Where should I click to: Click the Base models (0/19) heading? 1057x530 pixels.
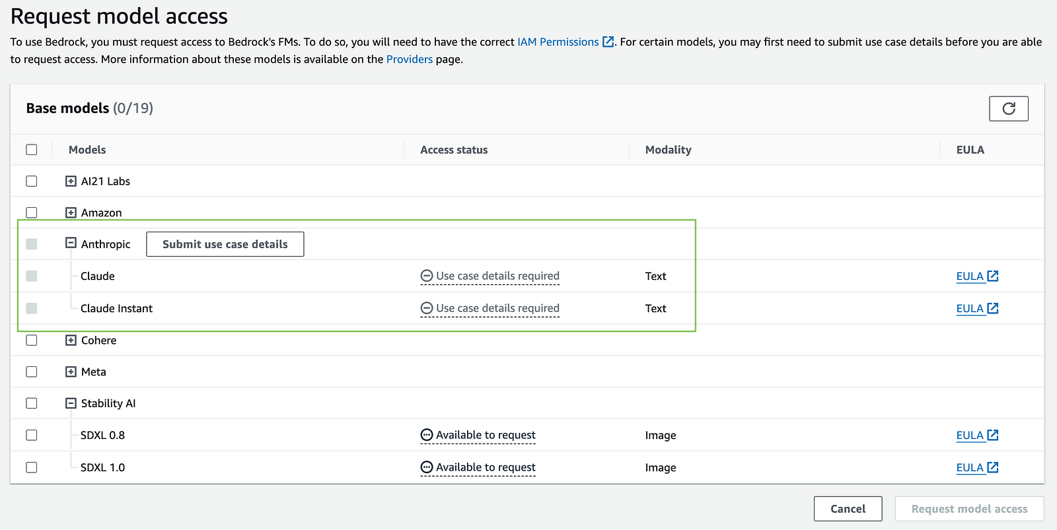click(x=90, y=108)
